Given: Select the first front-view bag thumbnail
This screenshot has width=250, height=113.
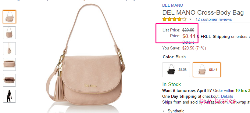Looking at the screenshot, I should (9, 17).
